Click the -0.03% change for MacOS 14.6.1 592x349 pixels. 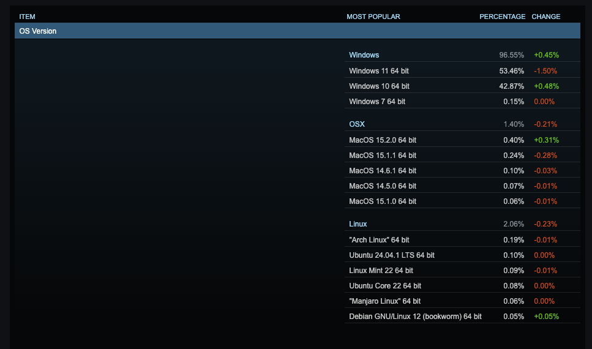(545, 171)
